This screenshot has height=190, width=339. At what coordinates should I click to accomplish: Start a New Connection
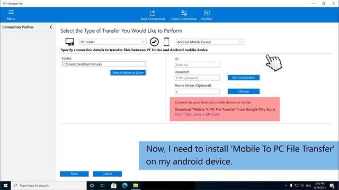point(153,15)
